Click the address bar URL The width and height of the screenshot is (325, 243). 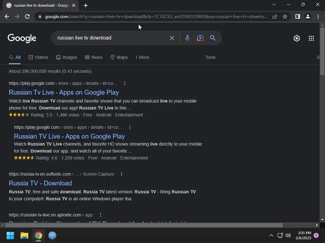[x=156, y=16]
